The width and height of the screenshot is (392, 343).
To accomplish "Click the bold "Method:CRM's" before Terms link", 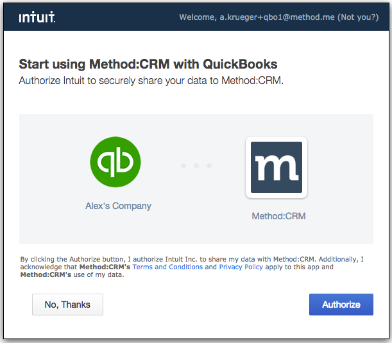I will point(105,267).
